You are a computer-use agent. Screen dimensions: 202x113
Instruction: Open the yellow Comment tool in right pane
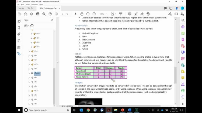click(183, 78)
